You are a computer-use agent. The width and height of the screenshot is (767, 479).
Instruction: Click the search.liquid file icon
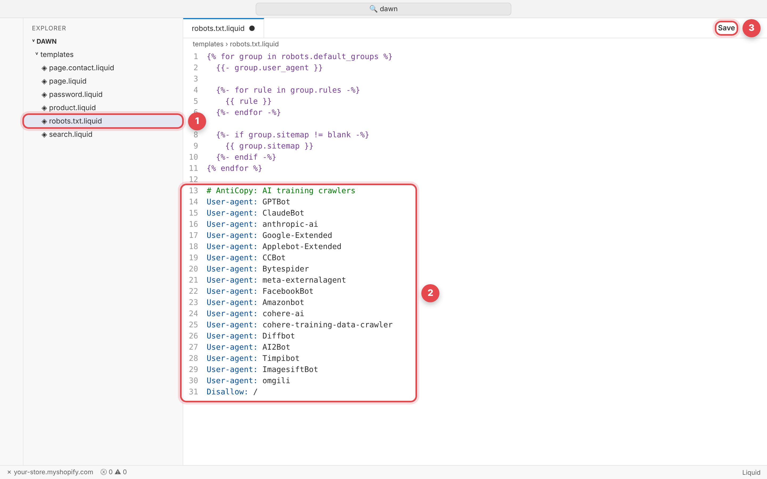click(x=44, y=135)
